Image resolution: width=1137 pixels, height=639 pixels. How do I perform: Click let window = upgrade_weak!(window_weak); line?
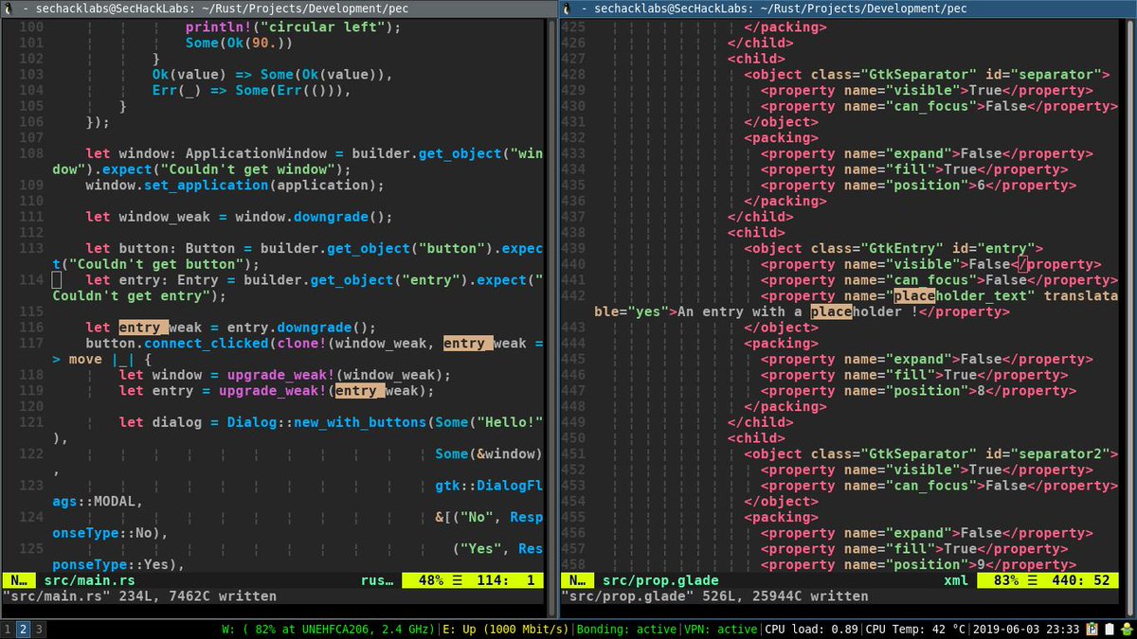285,375
